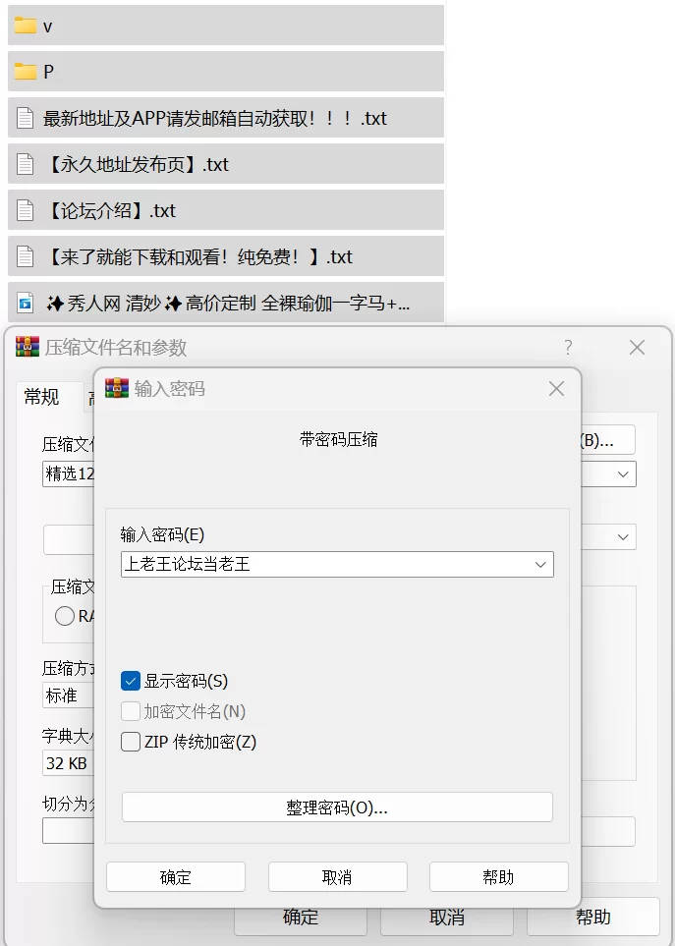Click the video file icon for 秀人网 清妙
Image resolution: width=675 pixels, height=946 pixels.
click(25, 303)
